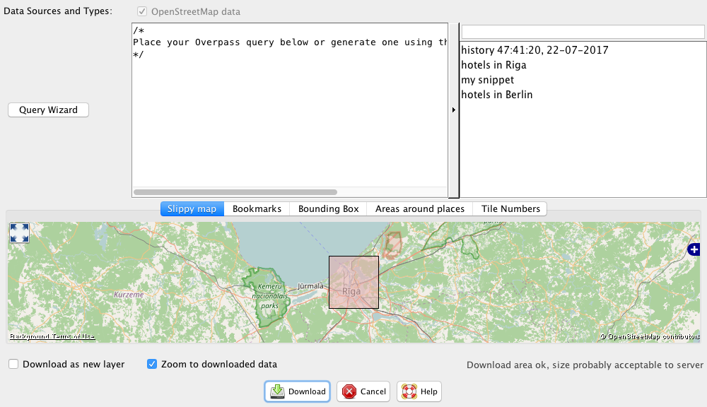
Task: Click the lifebuoy Help icon
Action: [409, 391]
